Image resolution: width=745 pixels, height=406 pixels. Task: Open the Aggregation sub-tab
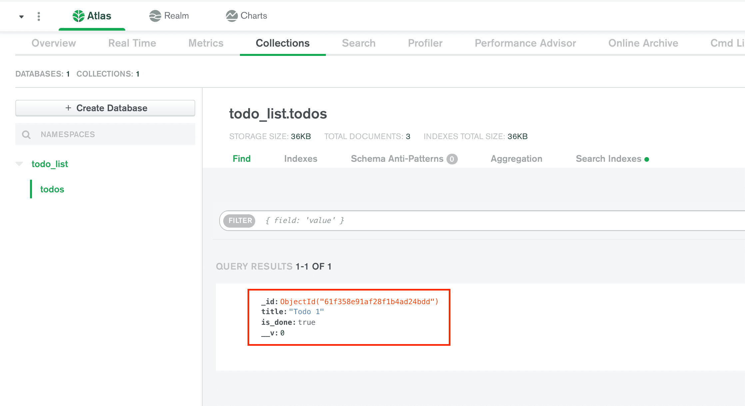(x=516, y=159)
